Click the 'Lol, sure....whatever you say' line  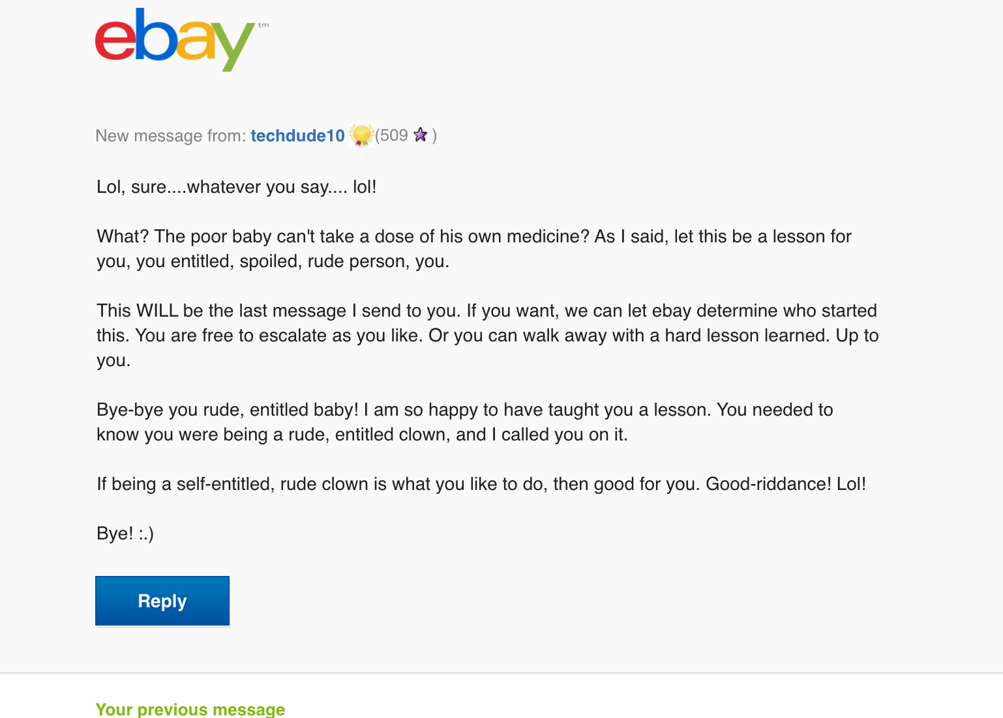pyautogui.click(x=237, y=187)
